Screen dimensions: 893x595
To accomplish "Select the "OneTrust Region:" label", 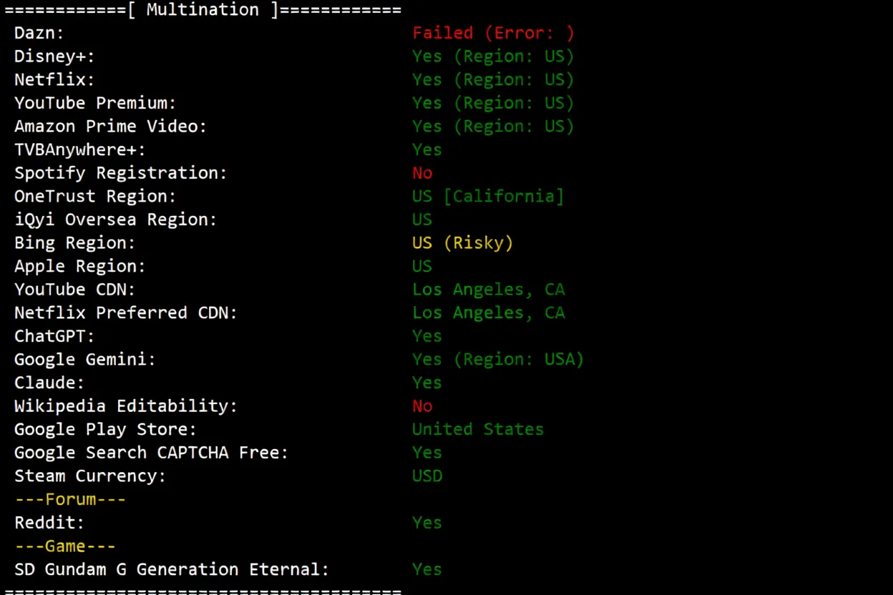I will point(95,196).
